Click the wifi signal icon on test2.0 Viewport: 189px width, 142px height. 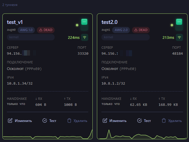click(x=179, y=37)
